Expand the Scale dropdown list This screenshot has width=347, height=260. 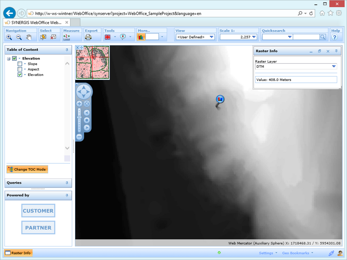[254, 37]
